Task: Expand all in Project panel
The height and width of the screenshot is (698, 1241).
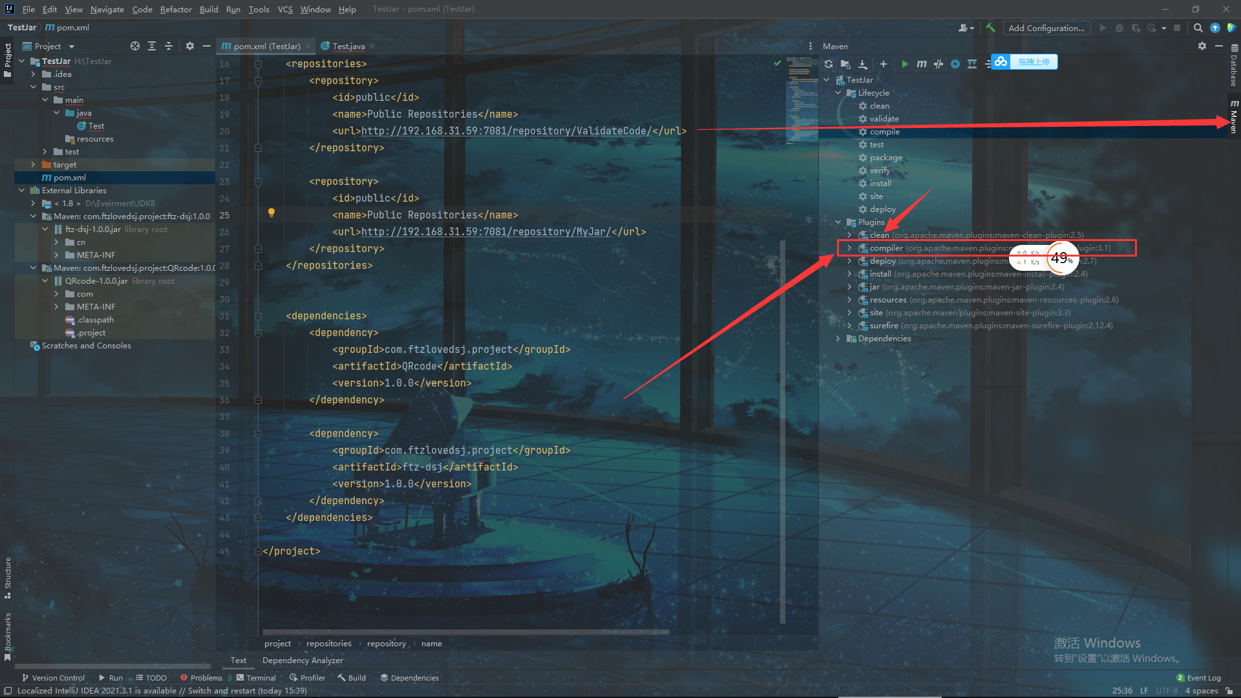Action: coord(152,46)
